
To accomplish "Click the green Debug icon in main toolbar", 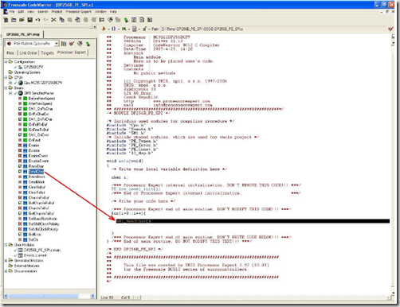I will coord(126,20).
